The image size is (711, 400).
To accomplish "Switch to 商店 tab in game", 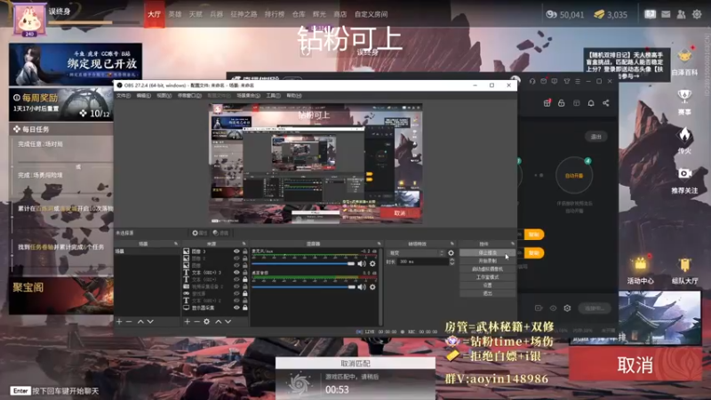I will click(340, 14).
